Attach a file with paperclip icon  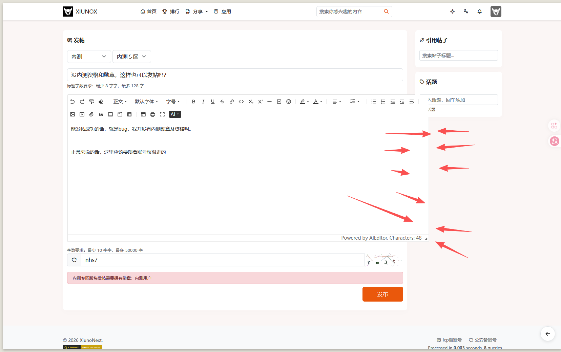tap(91, 114)
